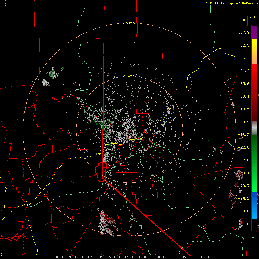259x259 pixels.
Task: Click the 50 NMI range ring label
Action: click(129, 76)
